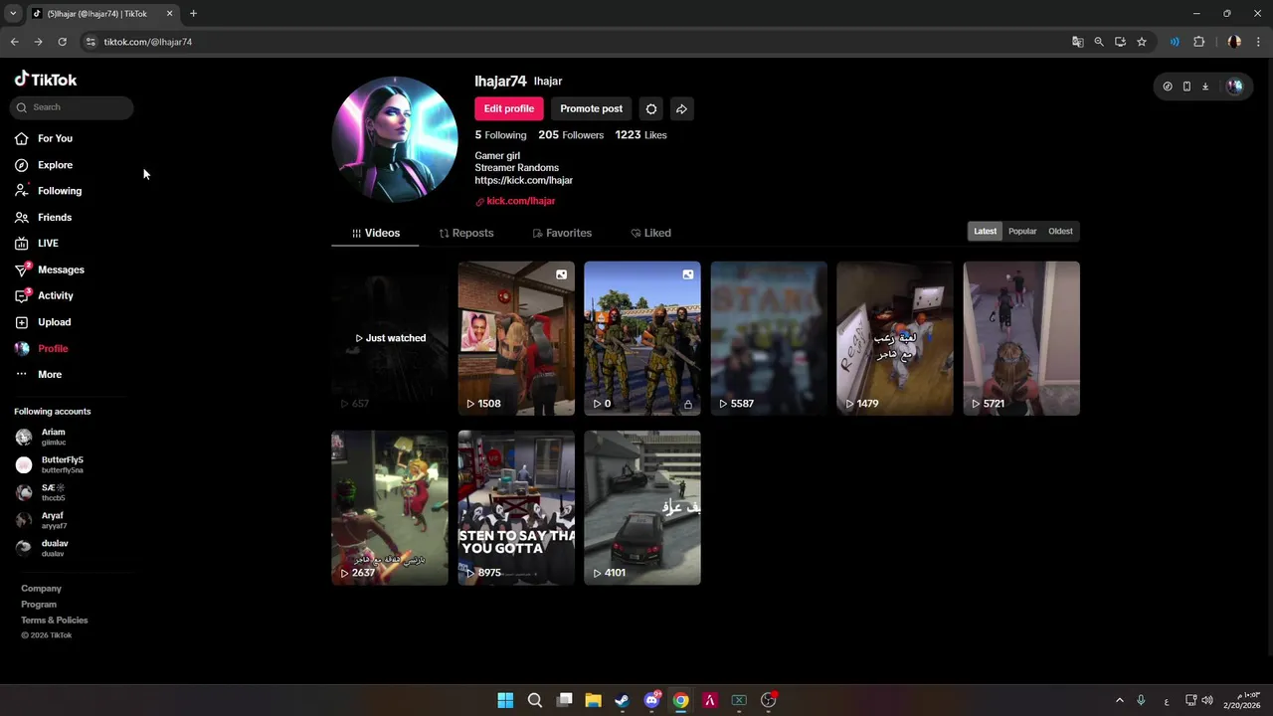1273x716 pixels.
Task: Click the install app icon in address bar
Action: pyautogui.click(x=1120, y=42)
